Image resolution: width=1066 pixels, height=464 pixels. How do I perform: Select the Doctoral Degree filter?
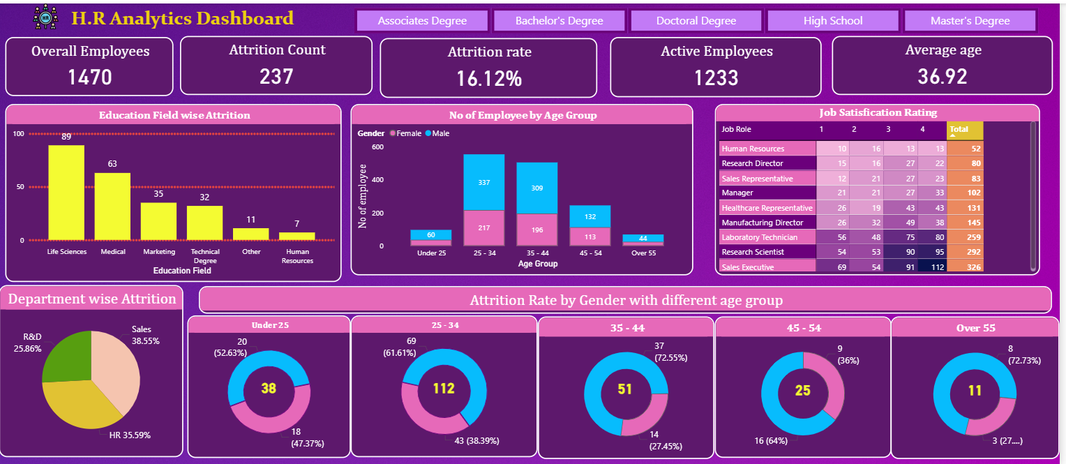point(696,20)
